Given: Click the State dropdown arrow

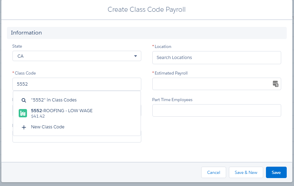Looking at the screenshot, I should [x=135, y=56].
